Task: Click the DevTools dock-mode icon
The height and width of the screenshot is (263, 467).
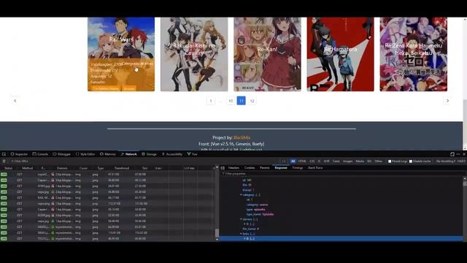Action: coord(452,154)
